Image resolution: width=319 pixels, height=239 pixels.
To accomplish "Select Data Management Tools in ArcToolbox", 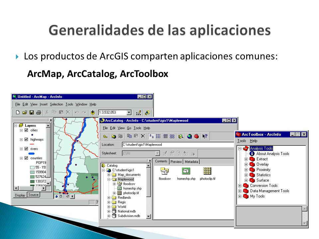I will (x=269, y=191).
